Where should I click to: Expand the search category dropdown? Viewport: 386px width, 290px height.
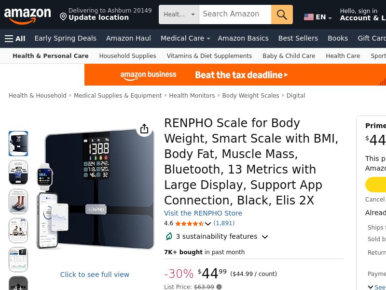tap(193, 14)
